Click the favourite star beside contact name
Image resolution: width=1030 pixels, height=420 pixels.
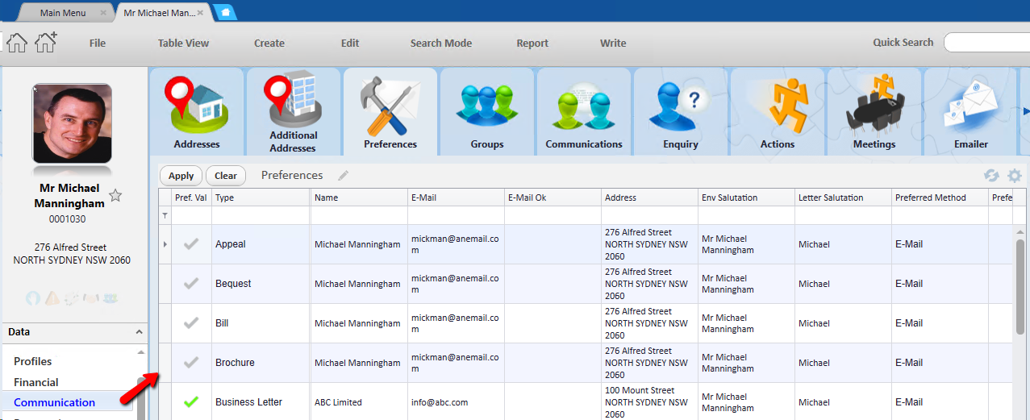pos(115,195)
